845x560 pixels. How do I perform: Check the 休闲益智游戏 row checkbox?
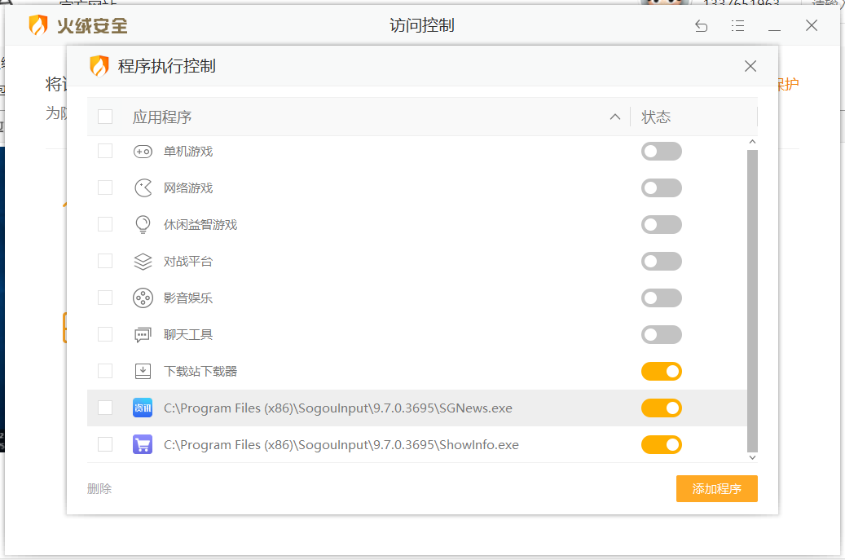[105, 225]
